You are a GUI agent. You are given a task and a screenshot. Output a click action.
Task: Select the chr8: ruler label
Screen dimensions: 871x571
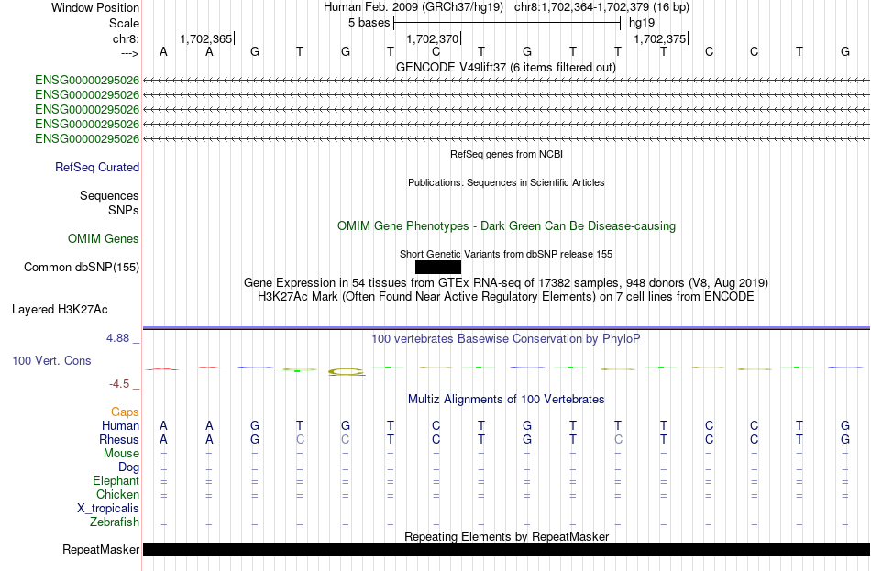[126, 38]
